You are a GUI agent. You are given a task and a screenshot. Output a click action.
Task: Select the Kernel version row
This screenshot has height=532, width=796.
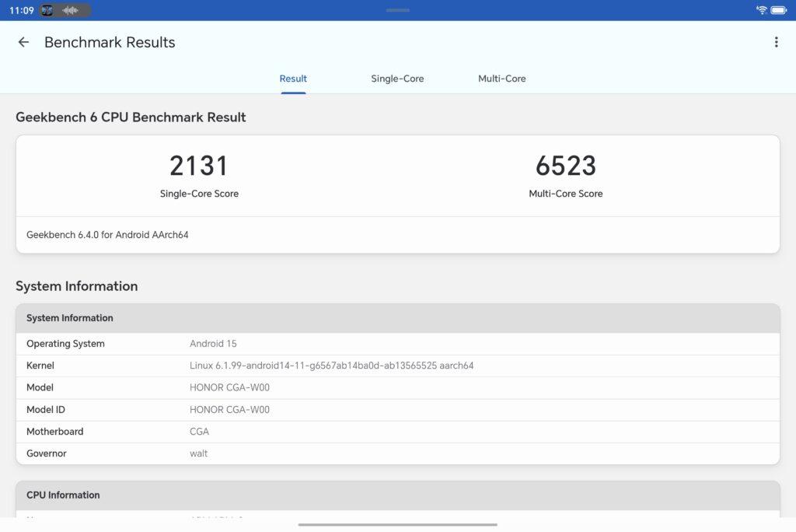tap(397, 366)
